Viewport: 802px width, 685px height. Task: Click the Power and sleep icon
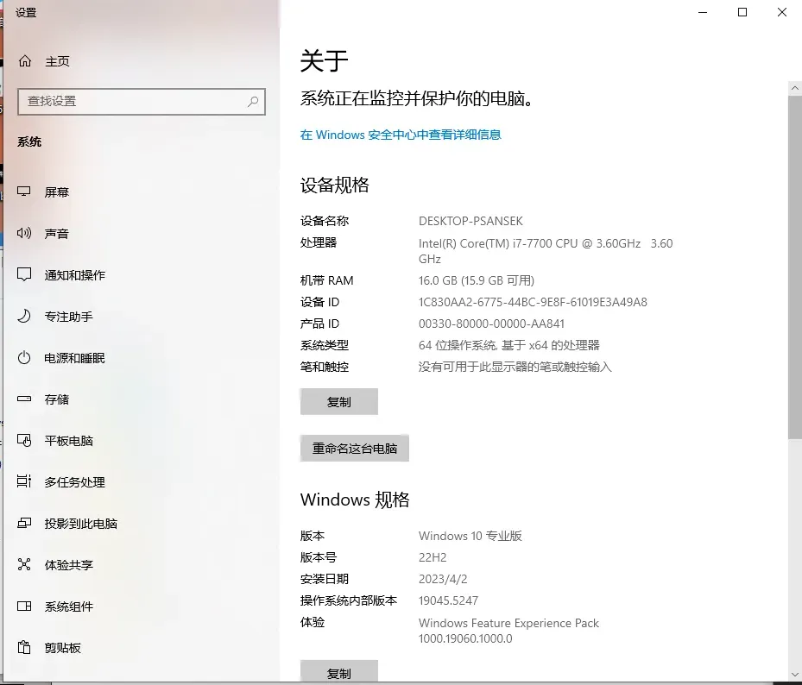(24, 357)
